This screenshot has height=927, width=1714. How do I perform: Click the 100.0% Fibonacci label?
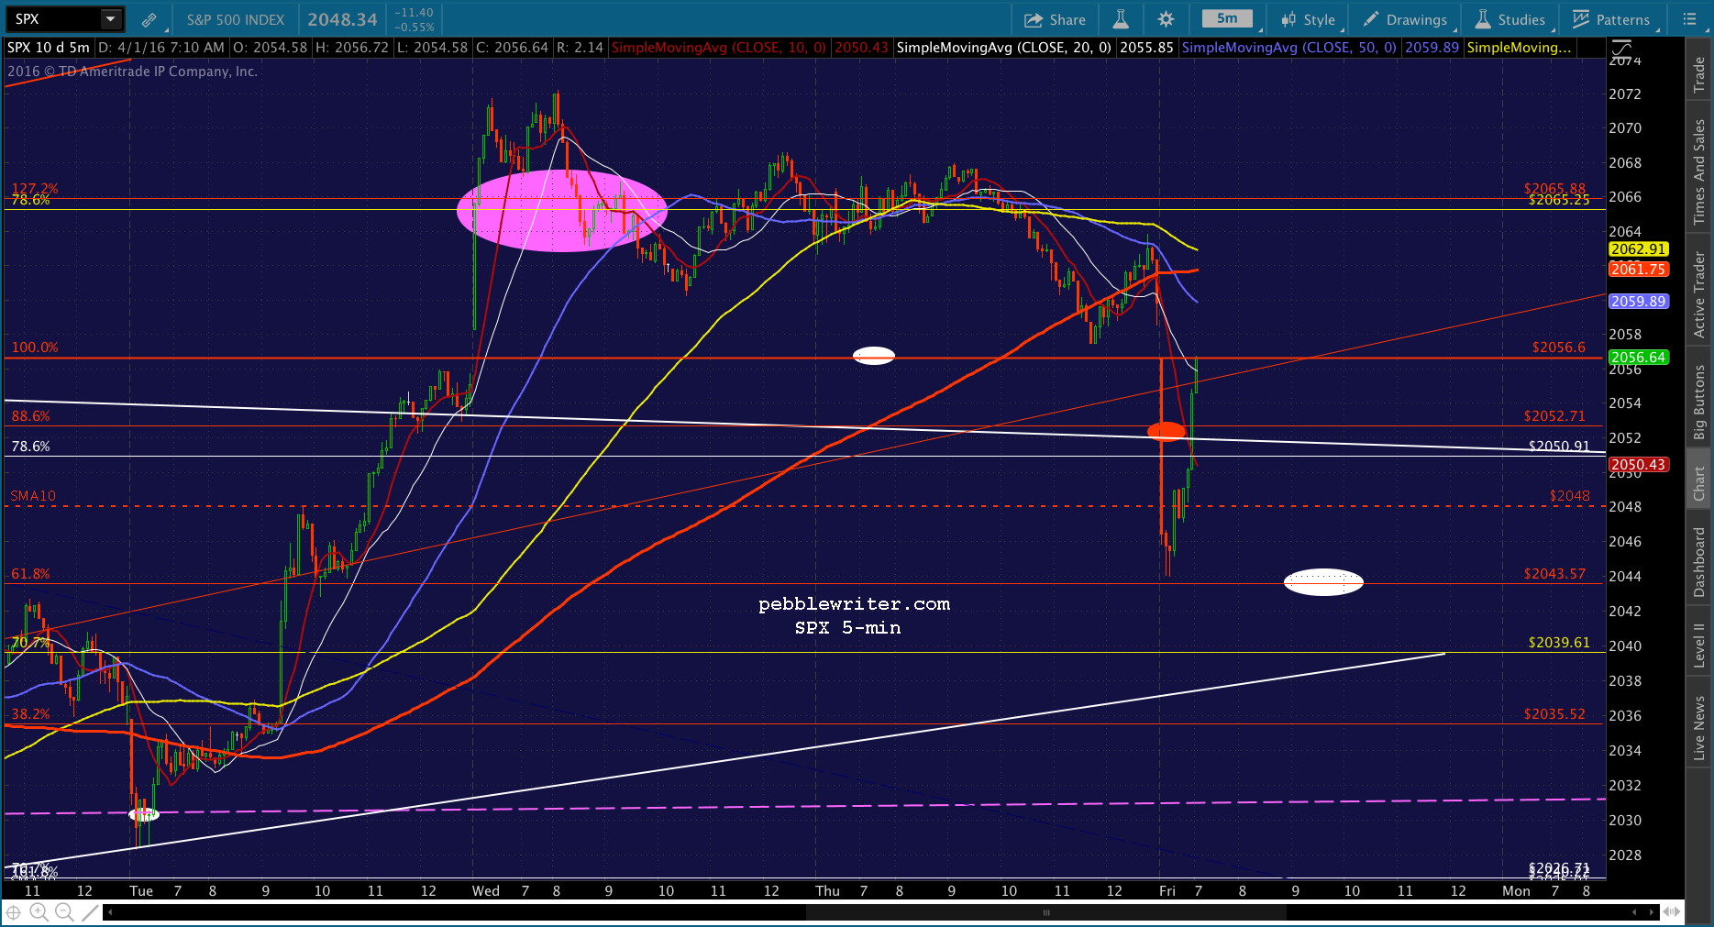pos(35,348)
